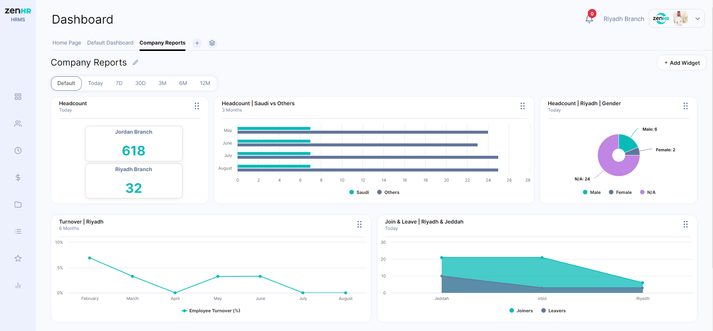713x331 pixels.
Task: Expand the account dropdown chevron
Action: pyautogui.click(x=698, y=19)
